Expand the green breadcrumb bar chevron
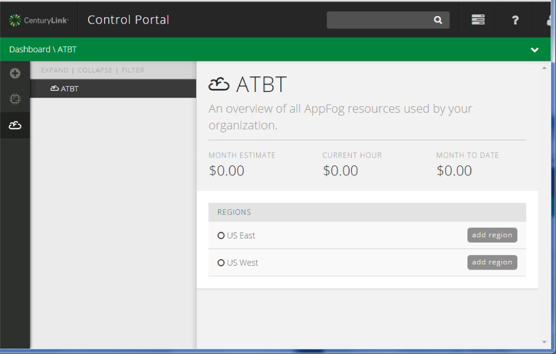Image resolution: width=556 pixels, height=354 pixels. [535, 50]
